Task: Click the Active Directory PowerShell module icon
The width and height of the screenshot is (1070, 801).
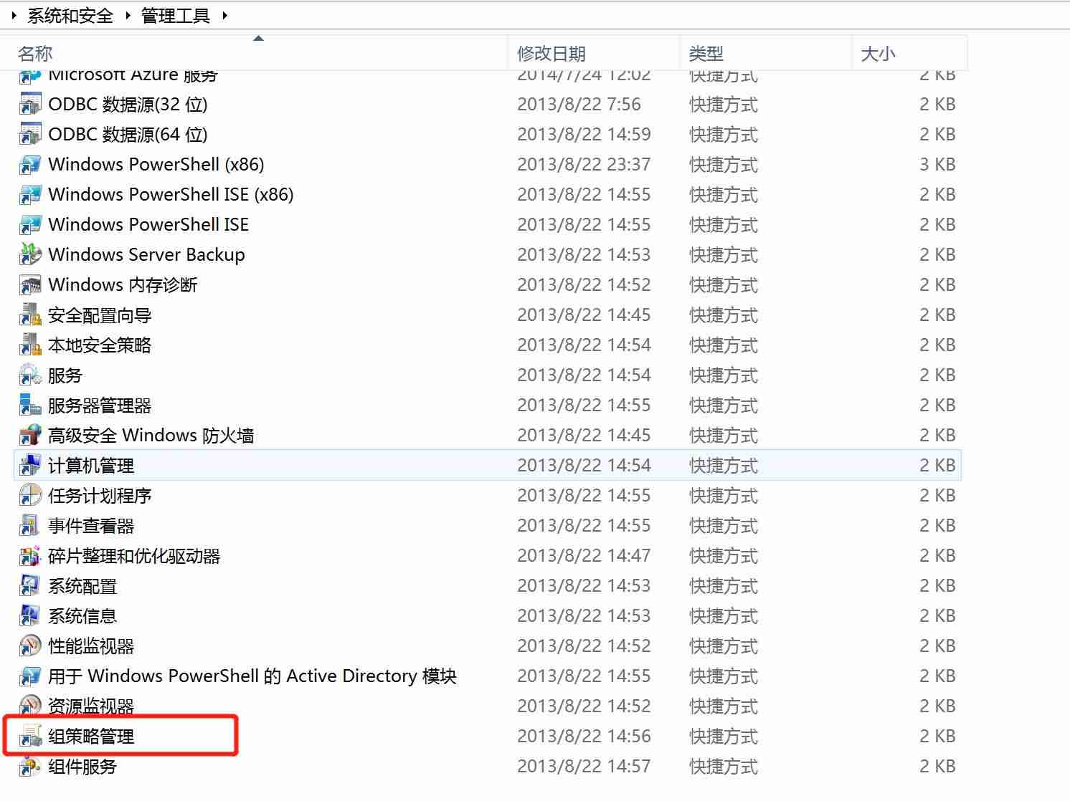Action: (30, 676)
